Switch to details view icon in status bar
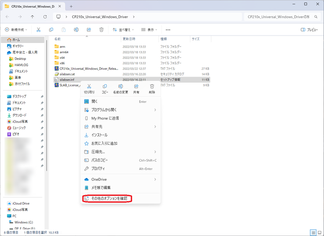The width and height of the screenshot is (324, 236). (x=313, y=232)
